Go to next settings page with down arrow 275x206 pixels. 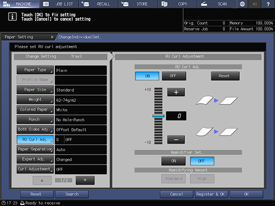pos(85,180)
